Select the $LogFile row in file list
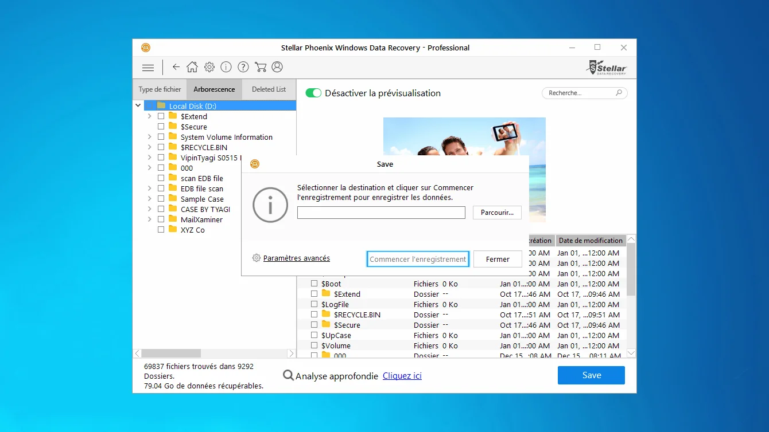Viewport: 769px width, 432px height. pos(462,304)
